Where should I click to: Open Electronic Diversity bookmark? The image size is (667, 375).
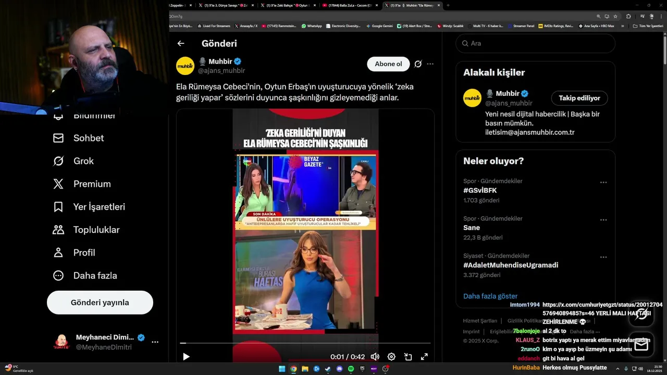[343, 26]
